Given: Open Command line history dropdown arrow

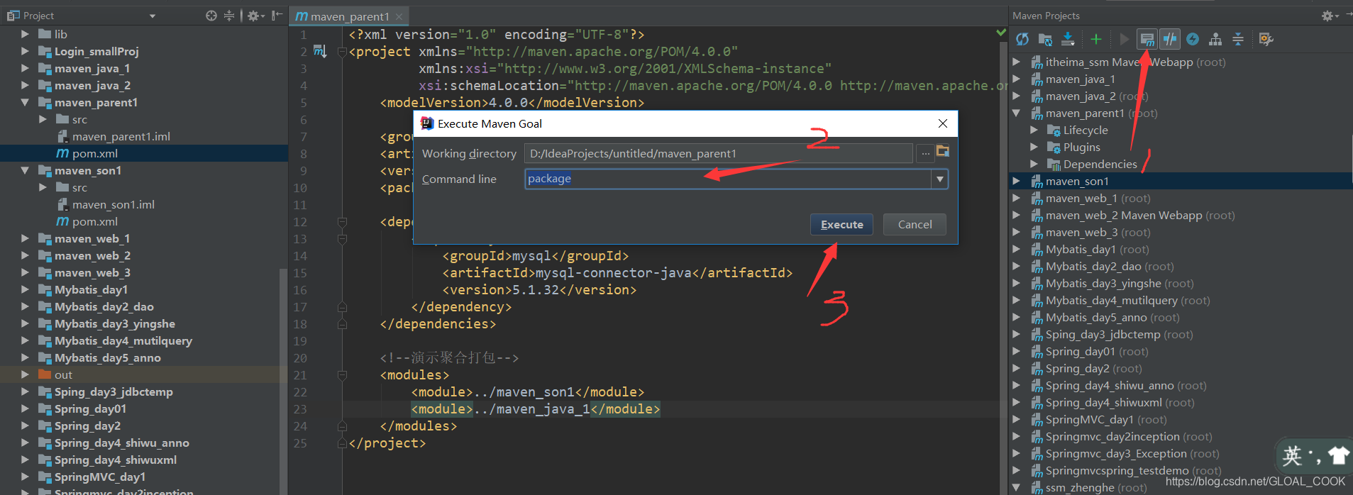Looking at the screenshot, I should (940, 179).
